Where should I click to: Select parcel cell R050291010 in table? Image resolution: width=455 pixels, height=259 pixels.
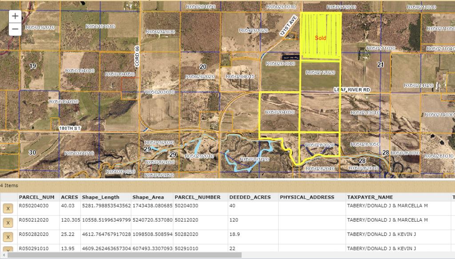pyautogui.click(x=34, y=248)
